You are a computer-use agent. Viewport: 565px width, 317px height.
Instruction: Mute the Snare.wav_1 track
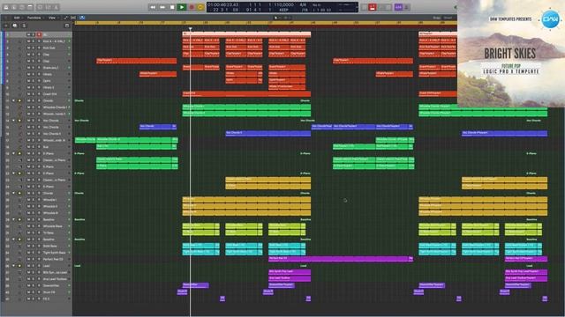pyautogui.click(x=28, y=68)
